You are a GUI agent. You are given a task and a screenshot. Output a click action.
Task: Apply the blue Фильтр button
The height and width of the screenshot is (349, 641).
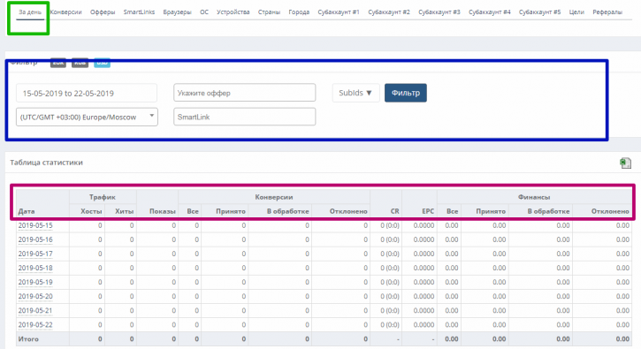(x=406, y=93)
